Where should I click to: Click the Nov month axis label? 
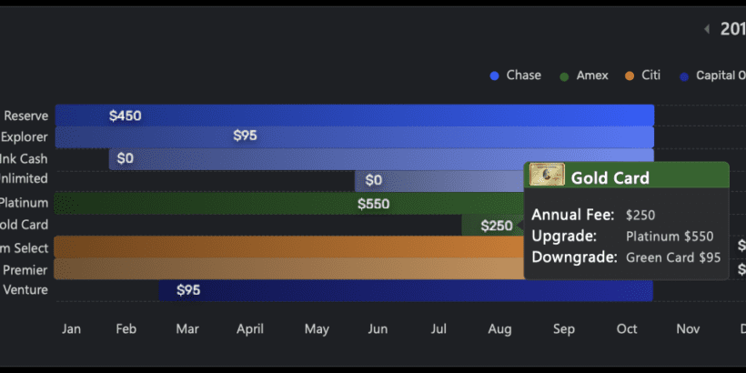point(688,329)
